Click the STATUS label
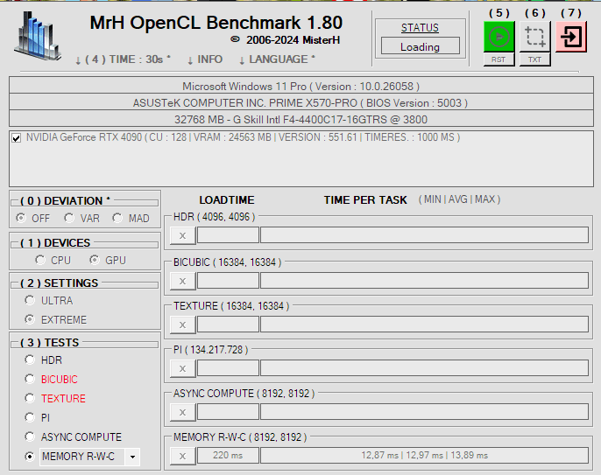601x475 pixels. (x=421, y=28)
